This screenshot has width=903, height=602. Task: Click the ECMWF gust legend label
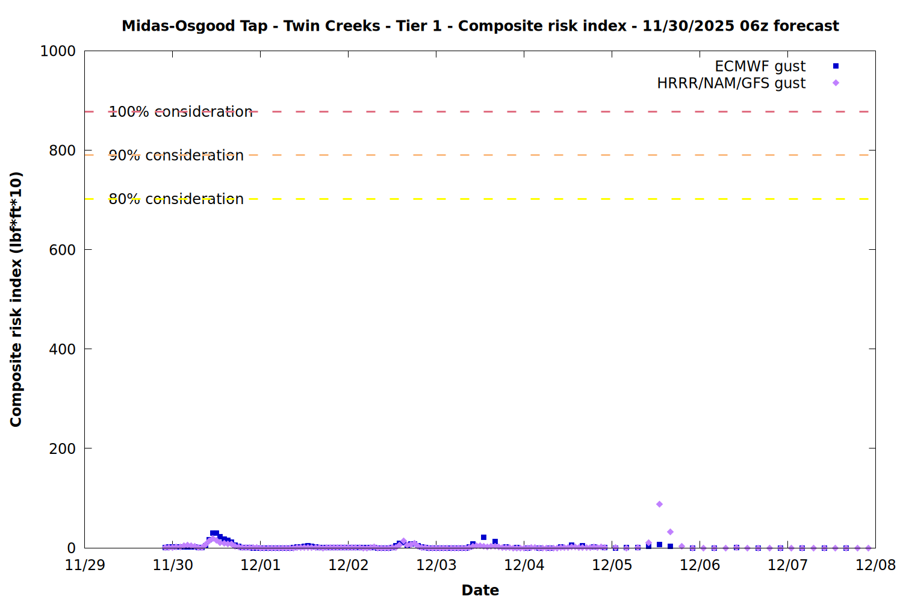(x=760, y=66)
